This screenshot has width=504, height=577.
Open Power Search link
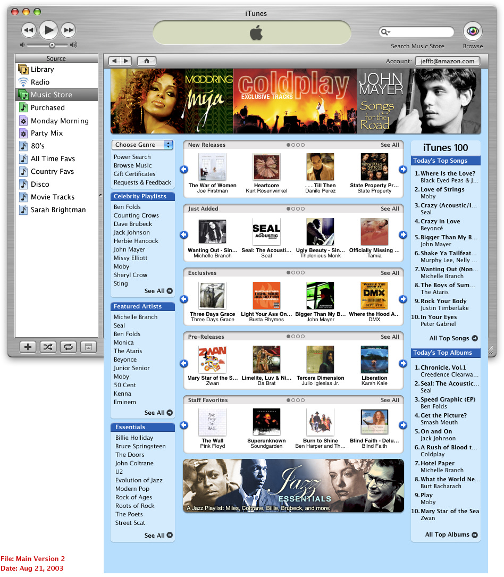coord(132,157)
